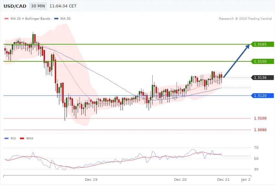The height and width of the screenshot is (186, 275).
Task: Click the Dec 20 date axis label
Action: pyautogui.click(x=180, y=179)
